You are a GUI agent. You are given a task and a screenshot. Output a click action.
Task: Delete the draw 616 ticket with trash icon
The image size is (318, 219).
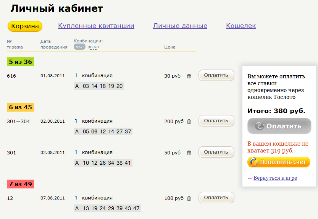tap(189, 76)
